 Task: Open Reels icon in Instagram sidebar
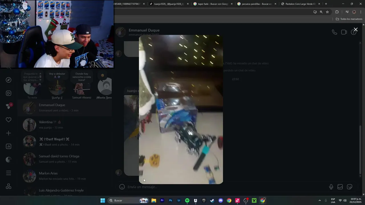pyautogui.click(x=9, y=93)
